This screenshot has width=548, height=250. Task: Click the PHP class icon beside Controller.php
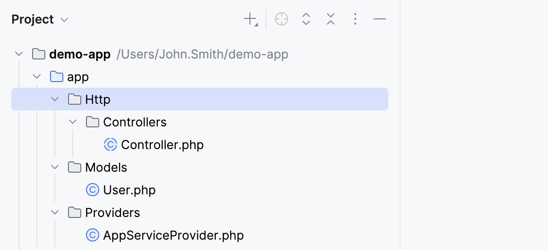[x=110, y=144]
